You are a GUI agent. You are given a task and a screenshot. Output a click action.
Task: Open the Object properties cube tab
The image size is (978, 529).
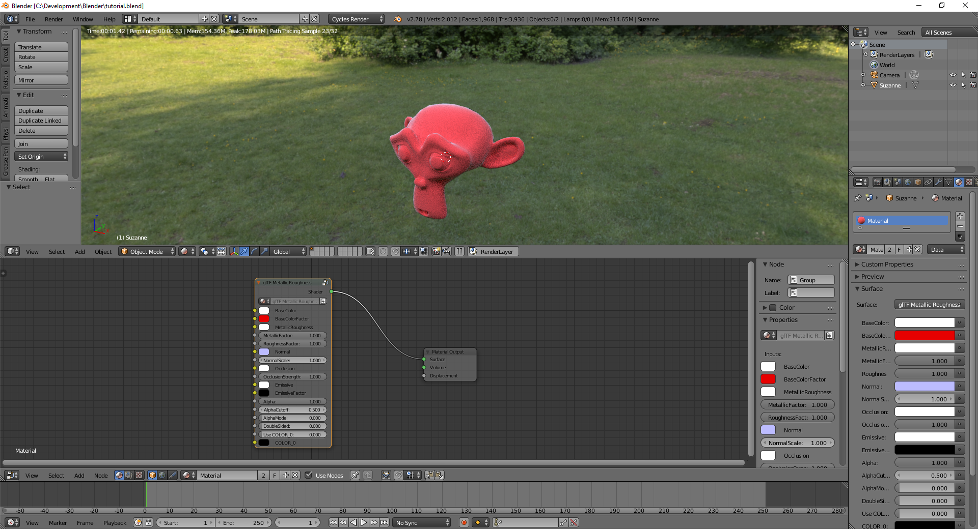(918, 182)
